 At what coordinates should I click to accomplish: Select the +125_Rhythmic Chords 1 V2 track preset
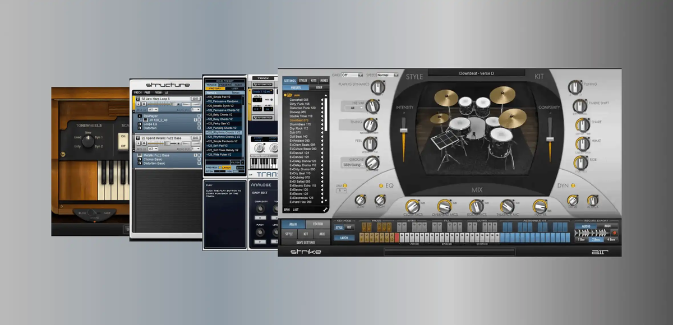(224, 132)
